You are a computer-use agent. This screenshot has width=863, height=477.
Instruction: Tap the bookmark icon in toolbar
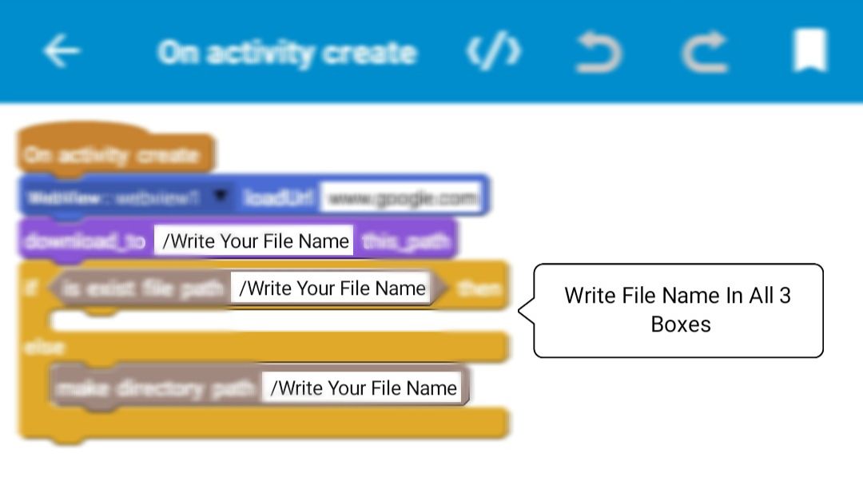pyautogui.click(x=809, y=50)
